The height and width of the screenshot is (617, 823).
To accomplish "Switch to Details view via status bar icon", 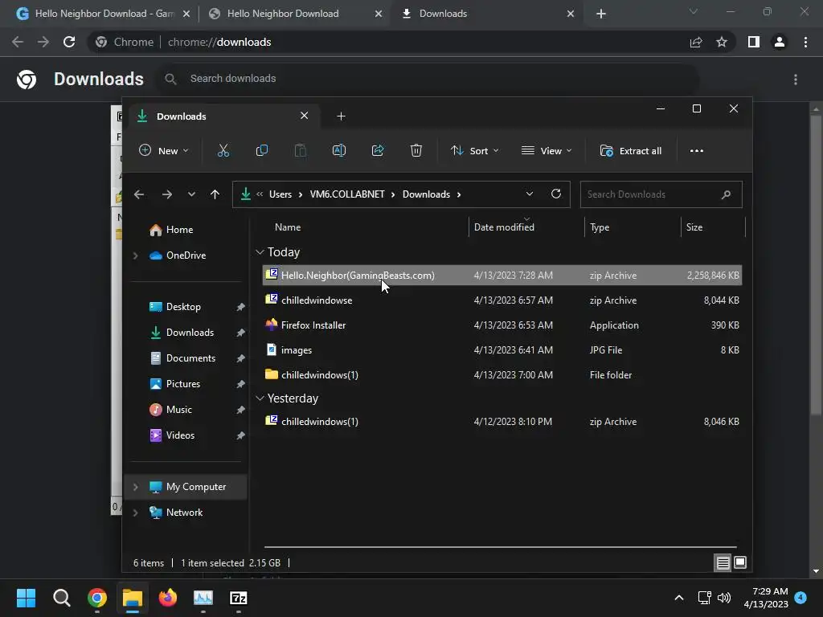I will pyautogui.click(x=723, y=563).
